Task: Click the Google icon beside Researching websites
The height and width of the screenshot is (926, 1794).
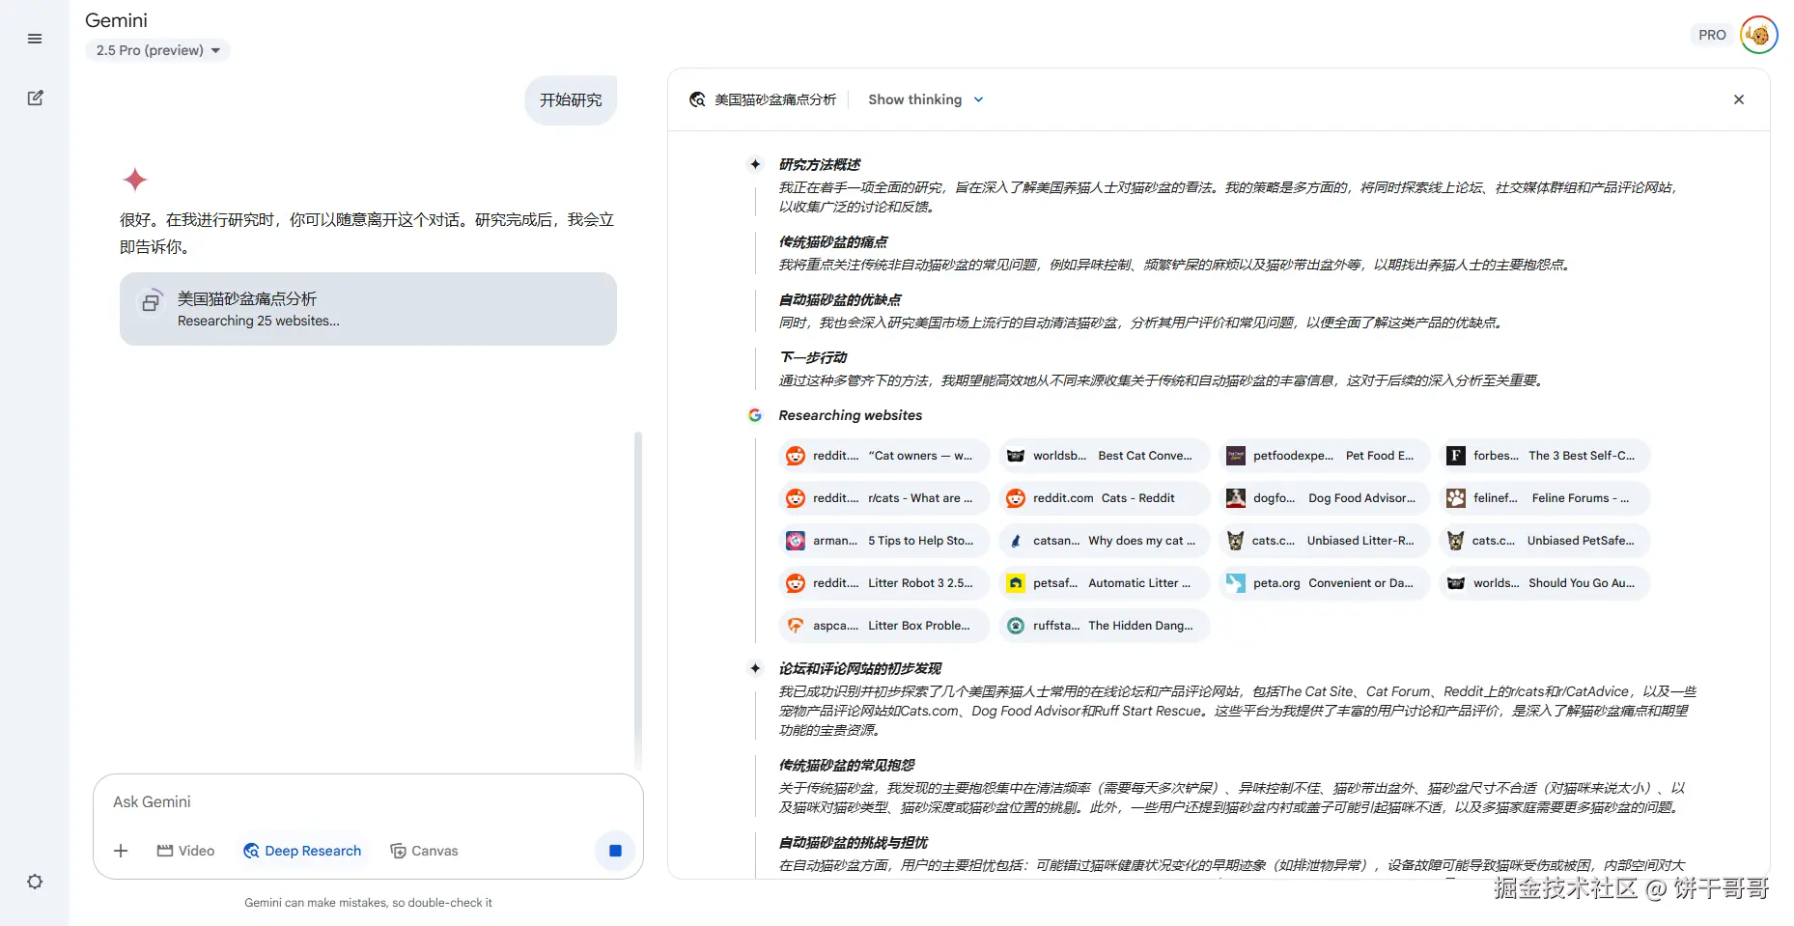Action: 755,415
